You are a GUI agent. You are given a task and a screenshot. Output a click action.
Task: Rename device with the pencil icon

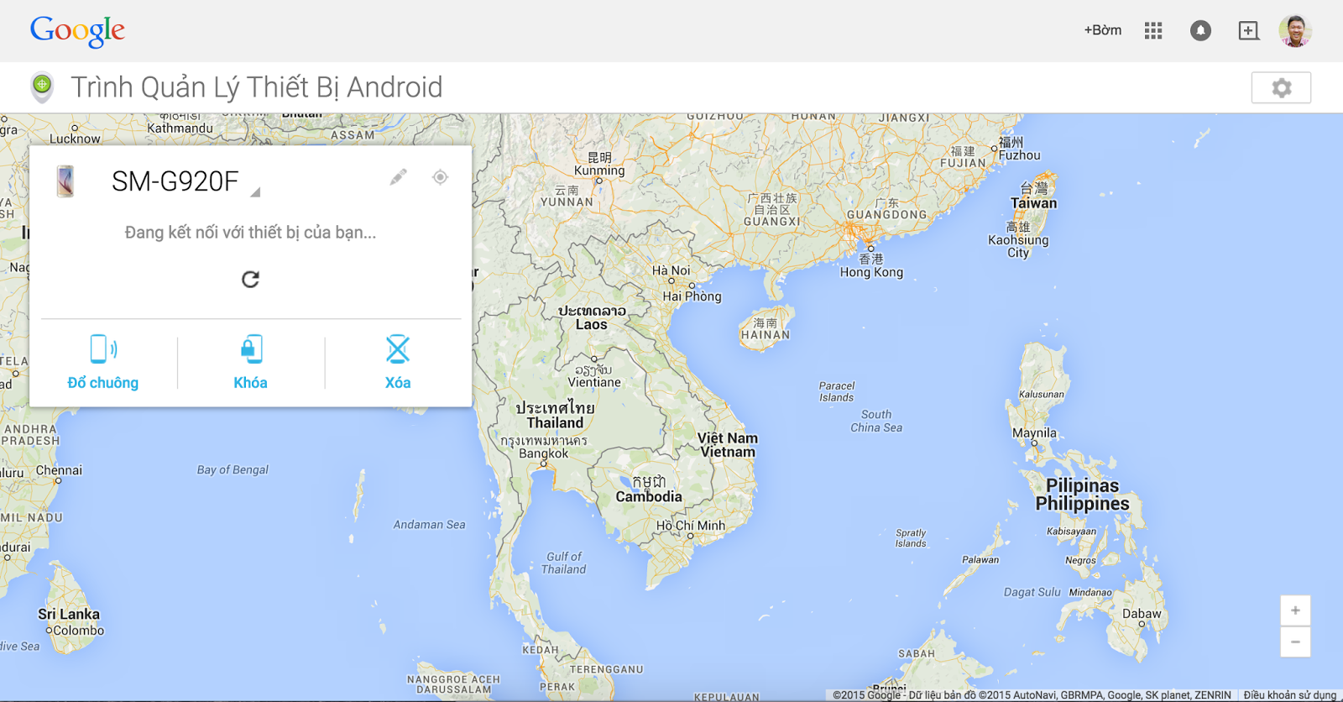tap(398, 177)
